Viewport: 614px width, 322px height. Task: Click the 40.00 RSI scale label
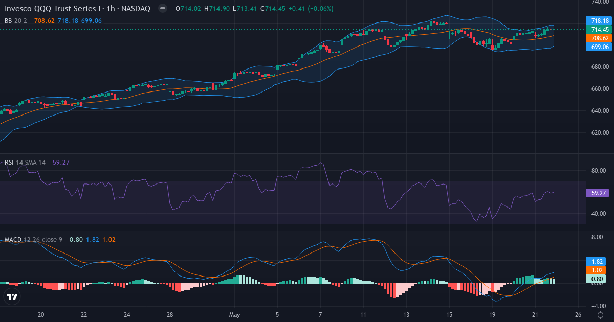coord(598,214)
